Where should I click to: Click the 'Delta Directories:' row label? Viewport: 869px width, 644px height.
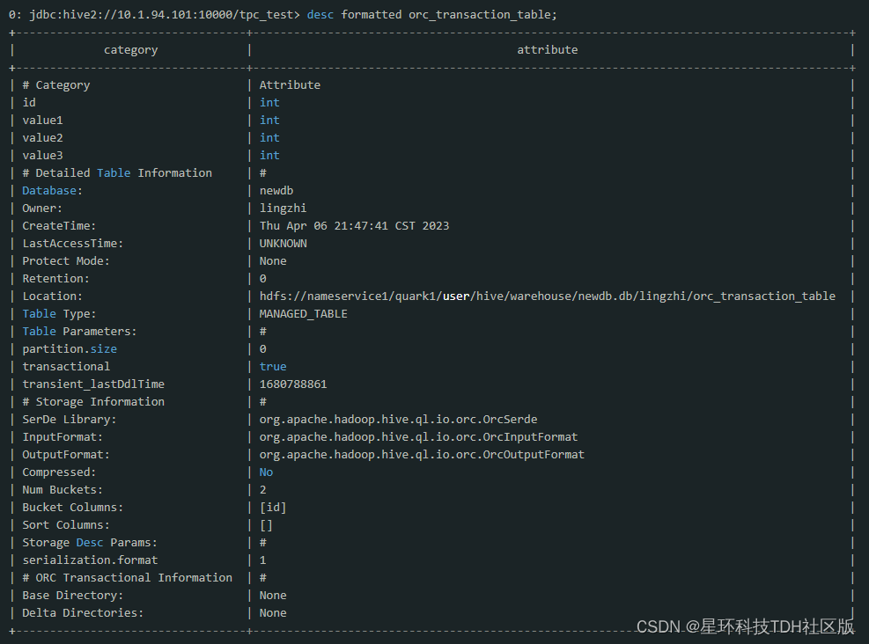pyautogui.click(x=83, y=613)
